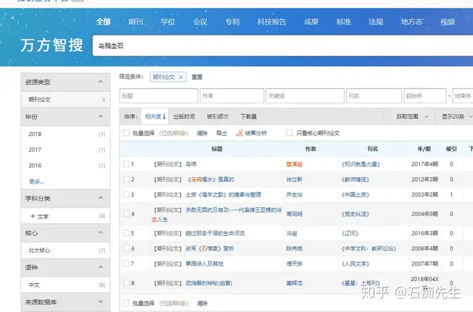Switch to the 会议 tab
This screenshot has width=473, height=312.
coord(200,22)
